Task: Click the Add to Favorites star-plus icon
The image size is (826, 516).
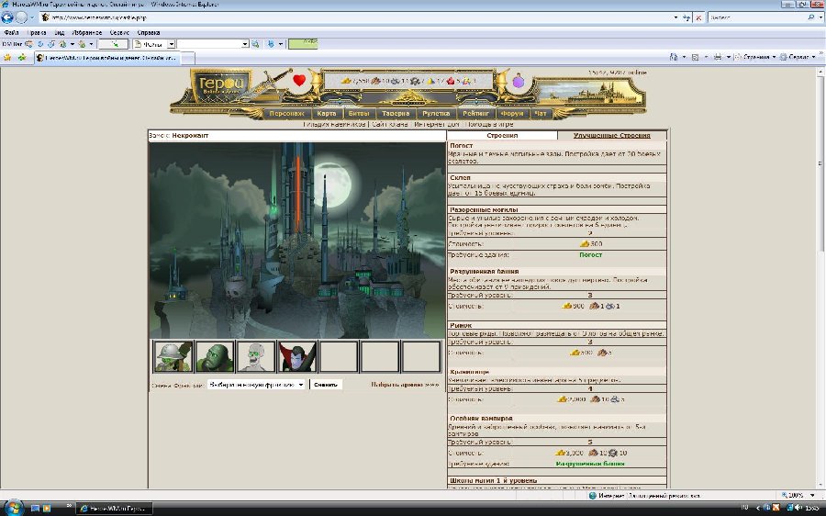Action: pyautogui.click(x=22, y=57)
